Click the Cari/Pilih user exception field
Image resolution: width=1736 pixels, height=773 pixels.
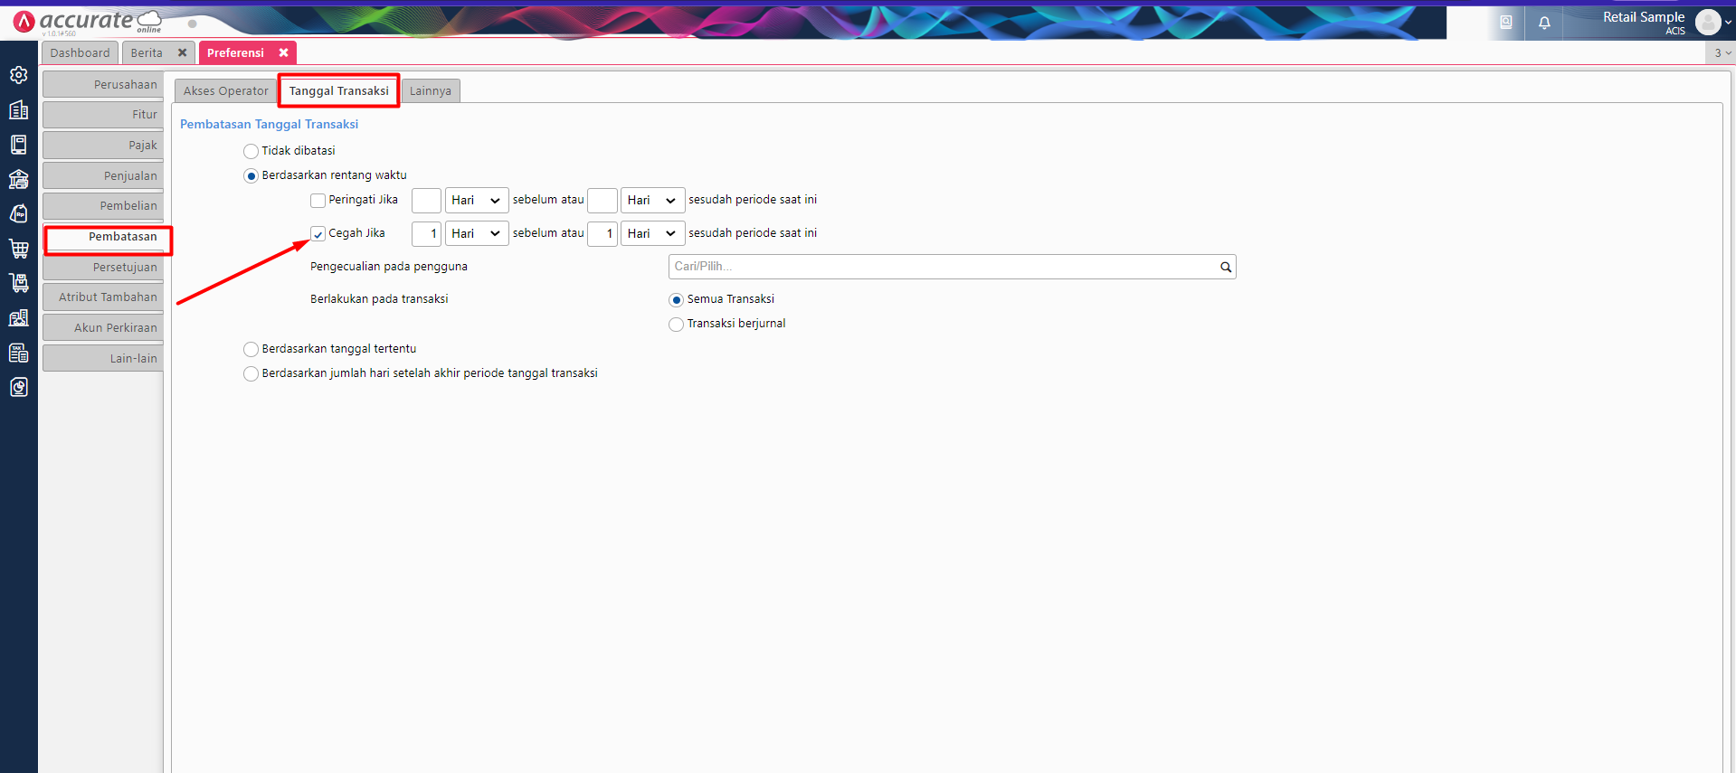click(x=952, y=267)
